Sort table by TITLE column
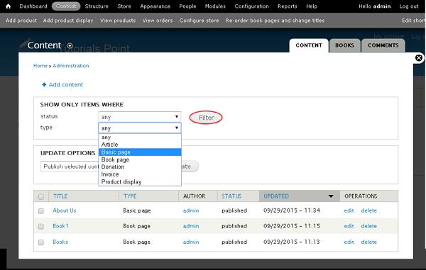426x270 pixels. point(60,196)
